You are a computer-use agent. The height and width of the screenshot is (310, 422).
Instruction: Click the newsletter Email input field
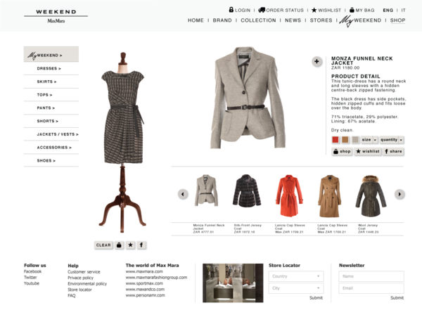point(371,288)
